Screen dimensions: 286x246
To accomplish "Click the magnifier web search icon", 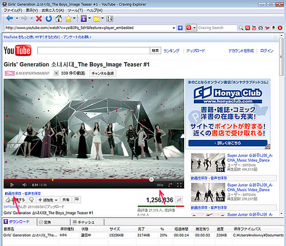I will coord(241,28).
